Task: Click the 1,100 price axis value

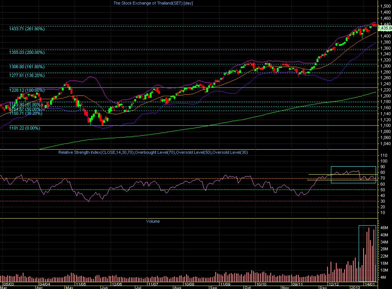Action: tap(385, 126)
